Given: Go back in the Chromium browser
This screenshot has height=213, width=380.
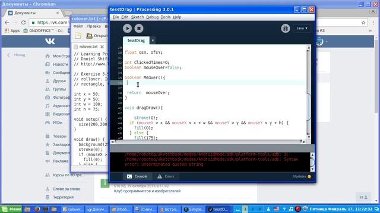Looking at the screenshot, I should (x=7, y=22).
